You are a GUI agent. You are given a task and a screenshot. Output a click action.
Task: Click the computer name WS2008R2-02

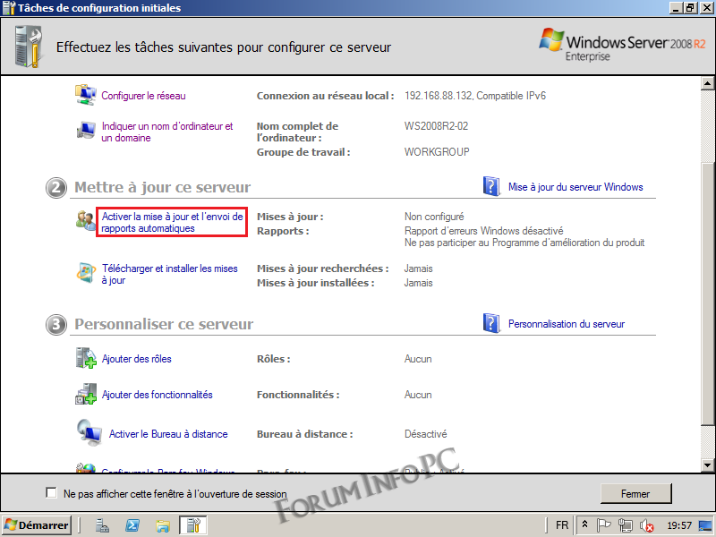click(436, 126)
